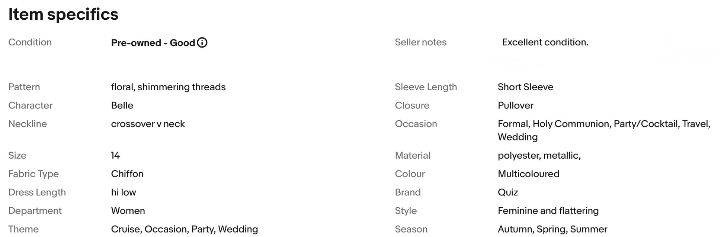The height and width of the screenshot is (237, 724).
Task: Click the floral, shimmering threads pattern value
Action: (168, 87)
